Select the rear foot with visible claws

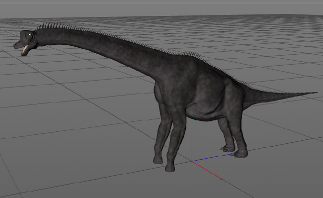pyautogui.click(x=240, y=154)
